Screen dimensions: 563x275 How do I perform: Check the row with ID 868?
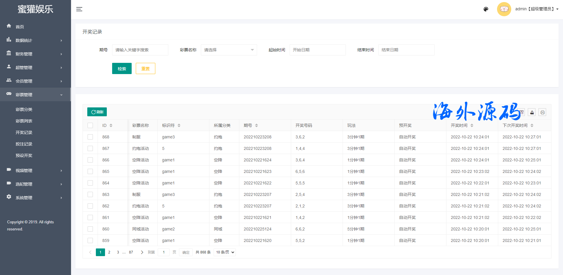90,137
